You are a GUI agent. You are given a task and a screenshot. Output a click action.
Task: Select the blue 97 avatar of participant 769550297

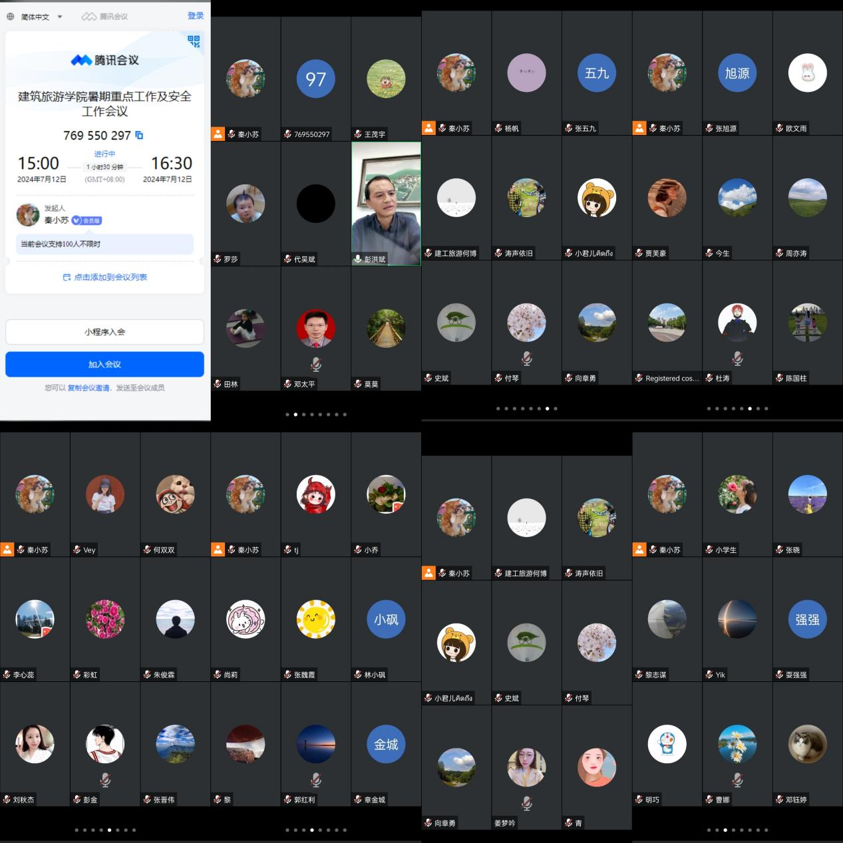[315, 79]
